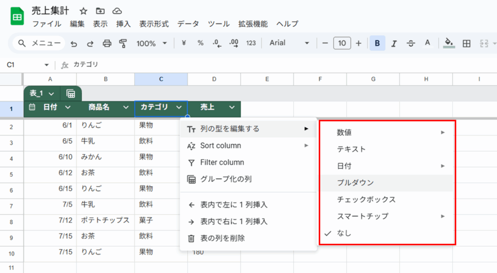Check cloud save status icon
Screen dimensions: 497x273
[x=117, y=11]
